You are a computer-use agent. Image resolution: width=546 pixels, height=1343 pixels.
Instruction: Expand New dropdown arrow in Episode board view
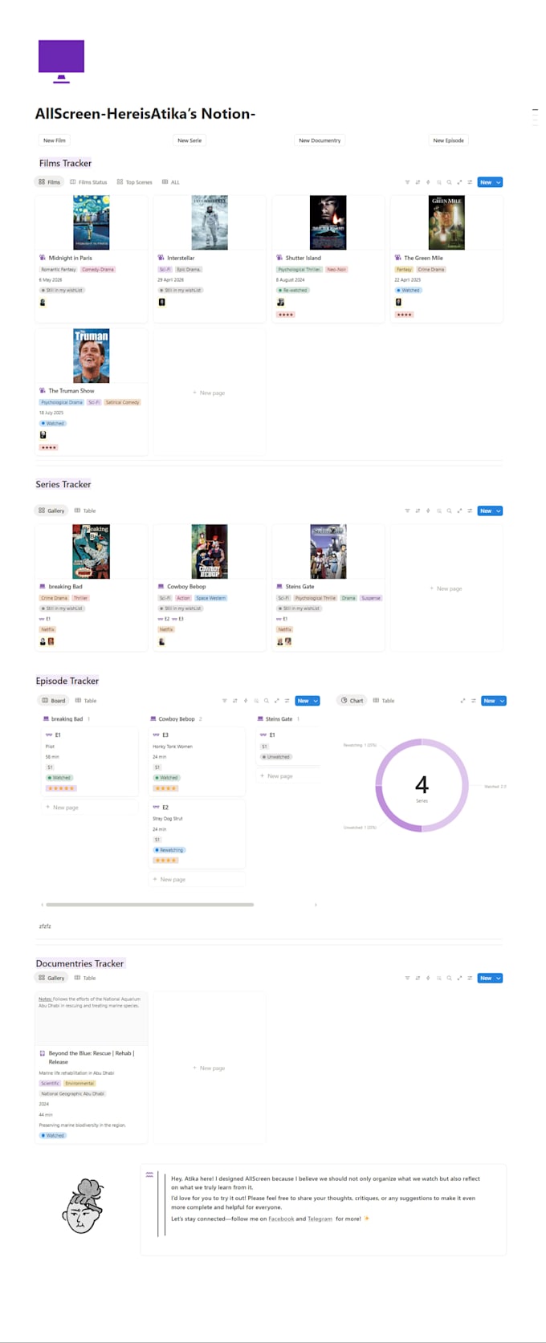pos(316,701)
